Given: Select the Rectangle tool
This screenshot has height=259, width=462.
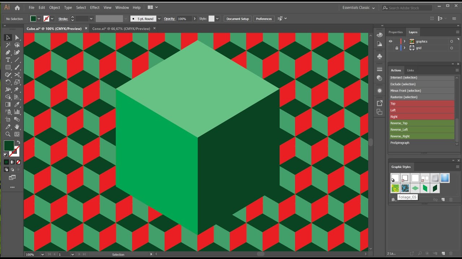Looking at the screenshot, I should [8, 67].
